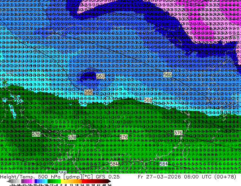The width and height of the screenshot is (241, 186).
Task: Click the 568 contour label just below the dark blue pocket
Action: (x=89, y=92)
